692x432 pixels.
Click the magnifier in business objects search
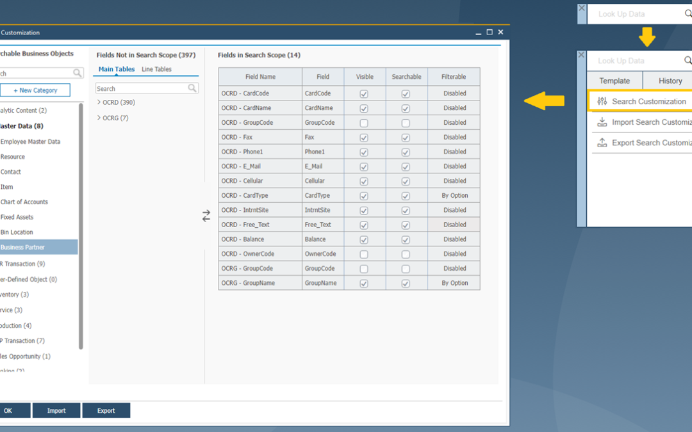(x=77, y=74)
